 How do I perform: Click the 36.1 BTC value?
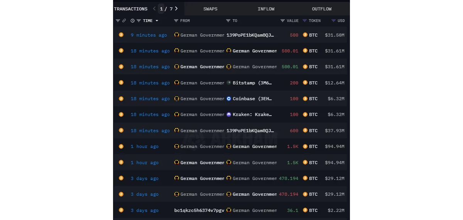pyautogui.click(x=293, y=210)
